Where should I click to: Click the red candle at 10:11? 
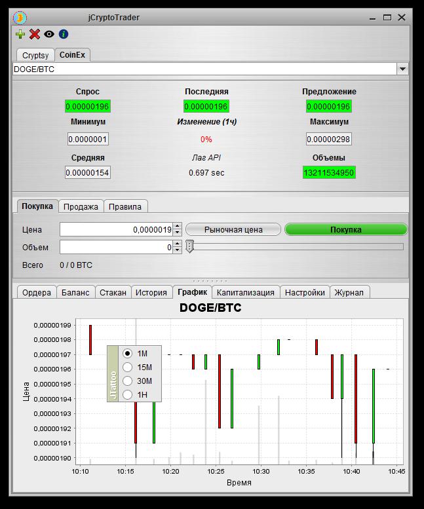(90, 340)
